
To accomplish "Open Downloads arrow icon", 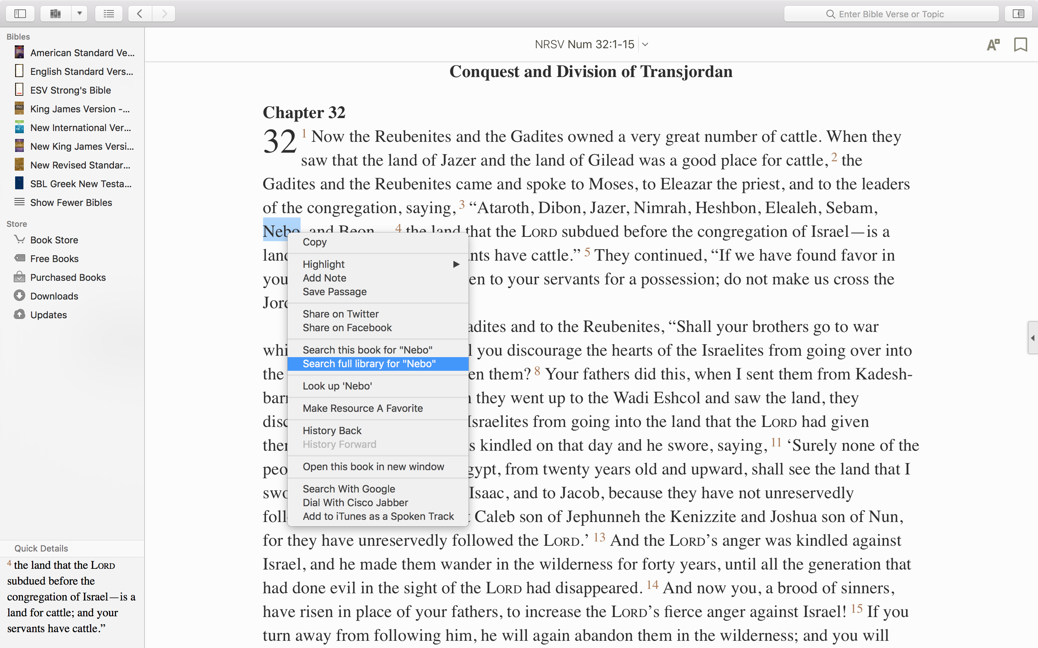I will coord(19,296).
